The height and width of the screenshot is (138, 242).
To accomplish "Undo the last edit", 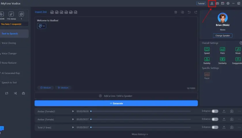I will click(189, 12).
